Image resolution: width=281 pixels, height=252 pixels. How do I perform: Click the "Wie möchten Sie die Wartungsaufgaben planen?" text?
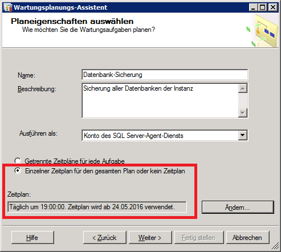click(88, 30)
